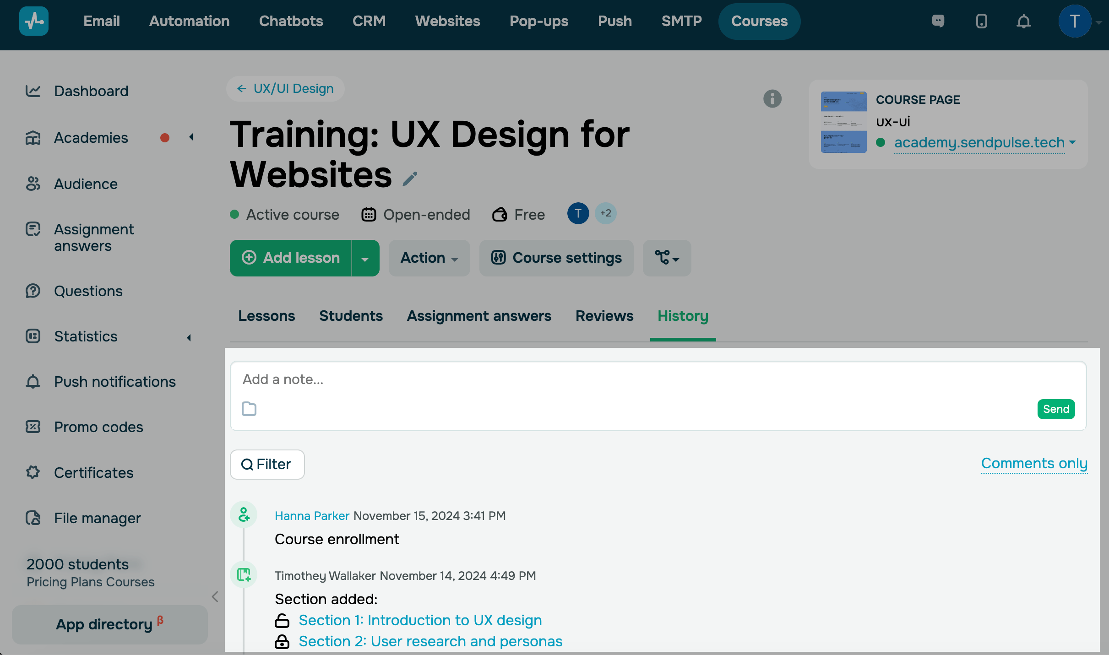Click the Course settings button
Screen dimensions: 1109x655
click(x=556, y=258)
